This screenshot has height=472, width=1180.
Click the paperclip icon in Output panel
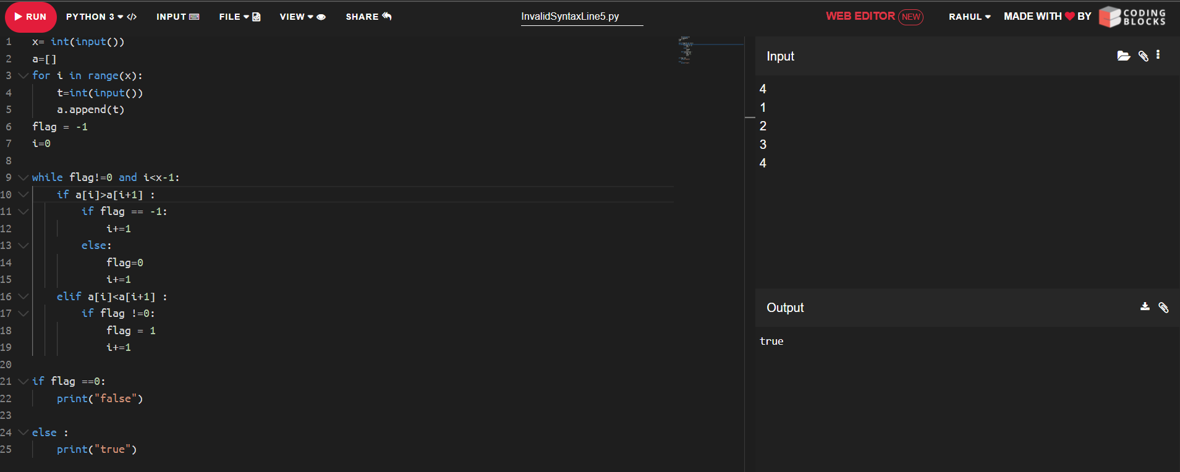[x=1163, y=308]
